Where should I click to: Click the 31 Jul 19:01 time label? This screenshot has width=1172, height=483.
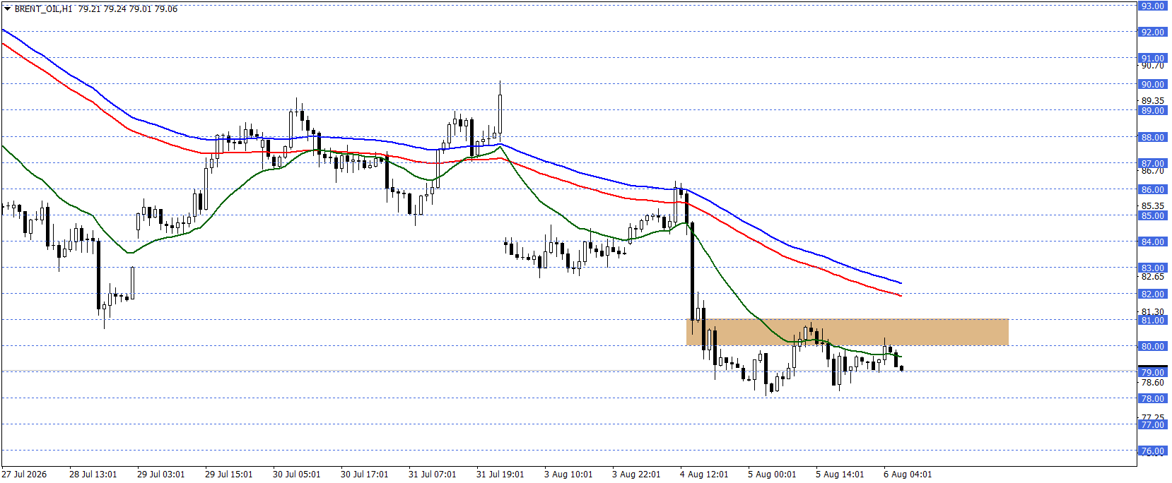tap(500, 475)
